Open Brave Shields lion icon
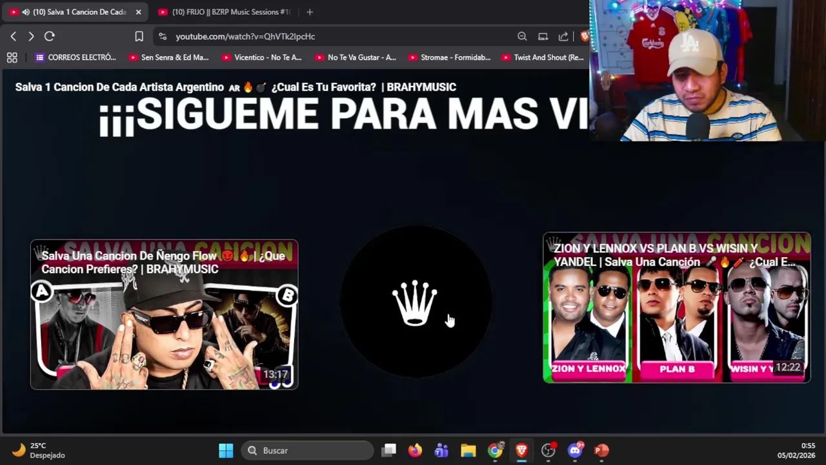Image resolution: width=826 pixels, height=465 pixels. click(585, 37)
